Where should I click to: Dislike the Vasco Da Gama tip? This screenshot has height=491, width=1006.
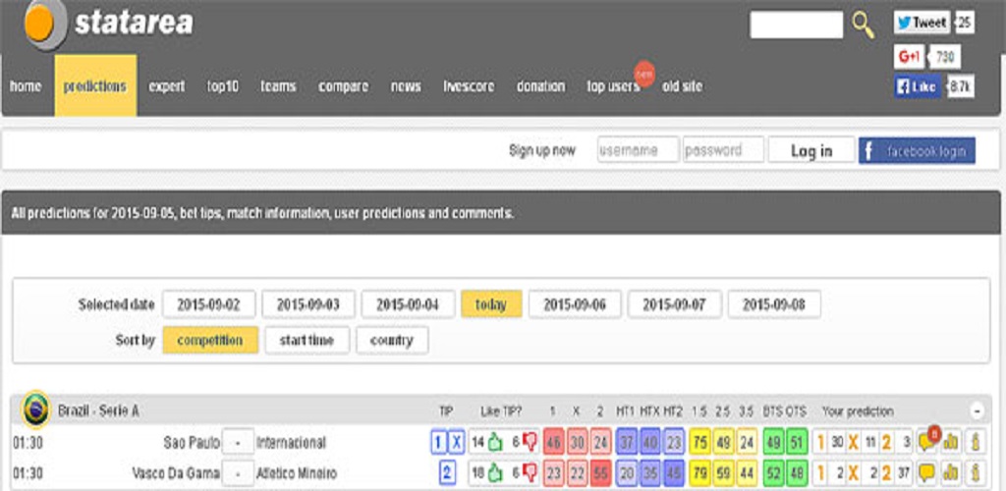pos(530,473)
